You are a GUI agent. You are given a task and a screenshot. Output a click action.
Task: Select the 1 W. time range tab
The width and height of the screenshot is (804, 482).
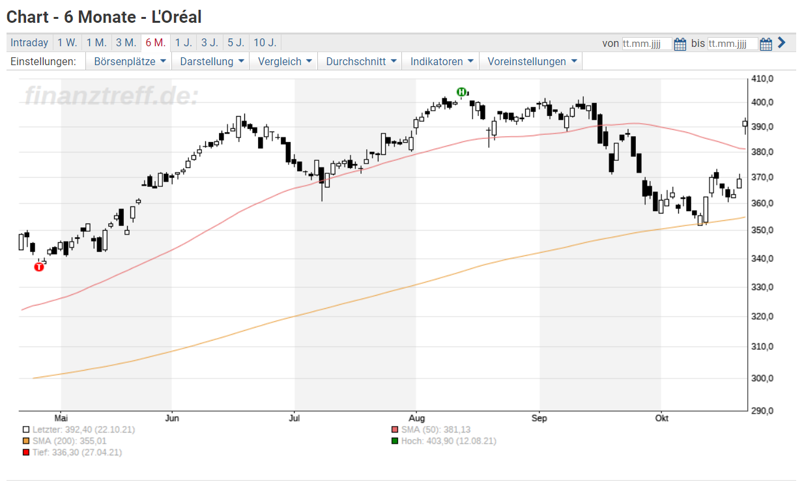(x=67, y=43)
